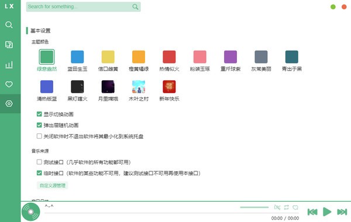This screenshot has width=351, height=222.
Task: Click the playback progress bar
Action: point(171,213)
